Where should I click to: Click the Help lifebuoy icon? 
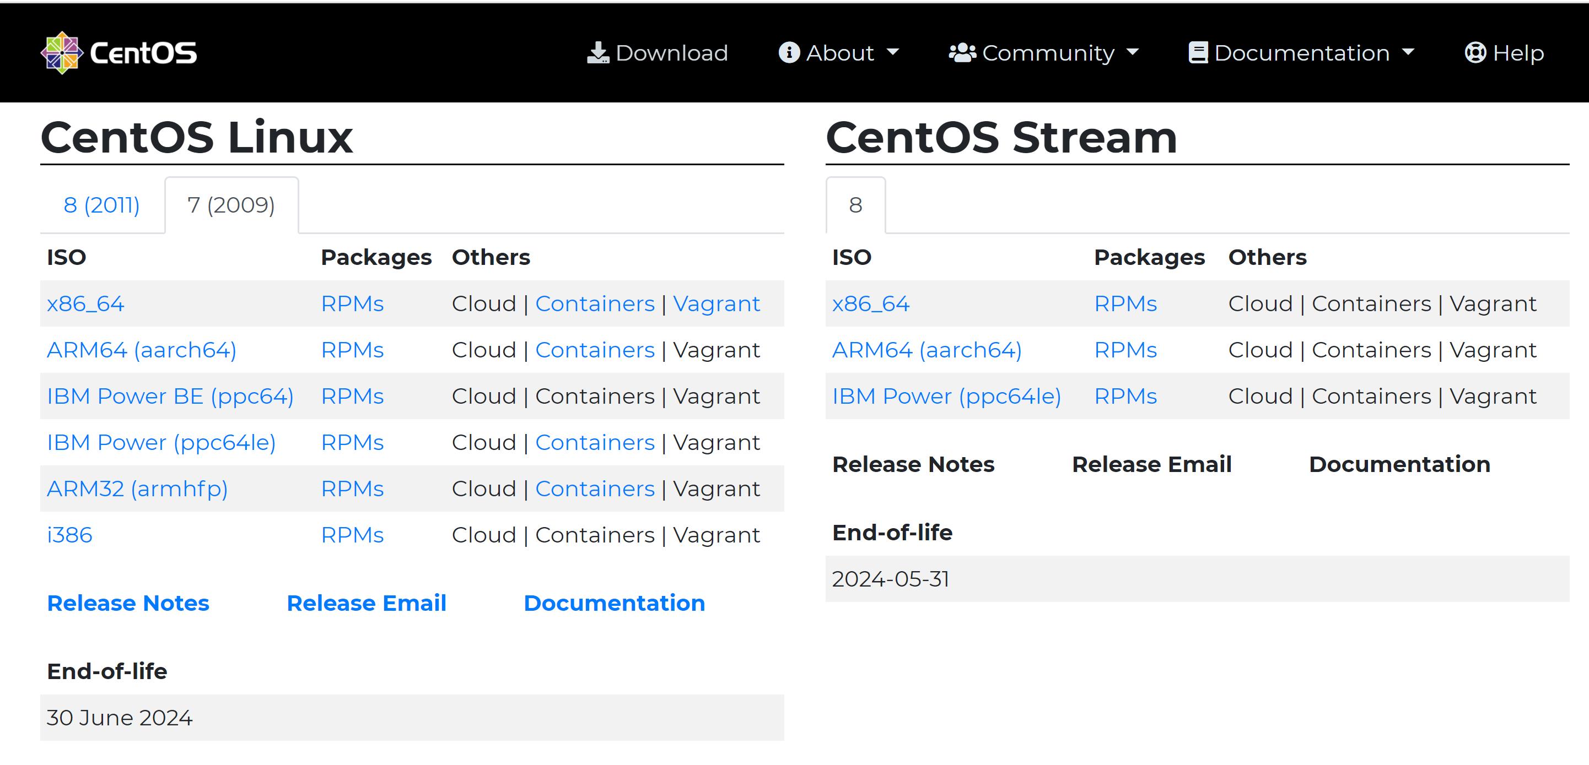point(1475,53)
